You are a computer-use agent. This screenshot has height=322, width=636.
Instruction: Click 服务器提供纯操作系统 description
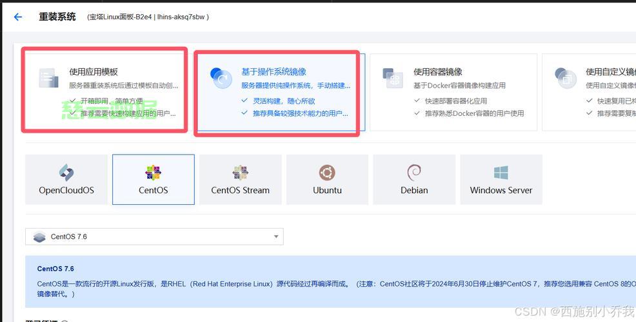point(295,86)
